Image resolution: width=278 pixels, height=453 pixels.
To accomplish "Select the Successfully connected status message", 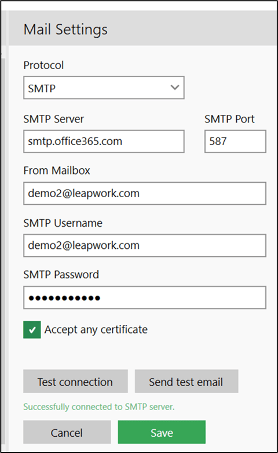I will tap(99, 407).
